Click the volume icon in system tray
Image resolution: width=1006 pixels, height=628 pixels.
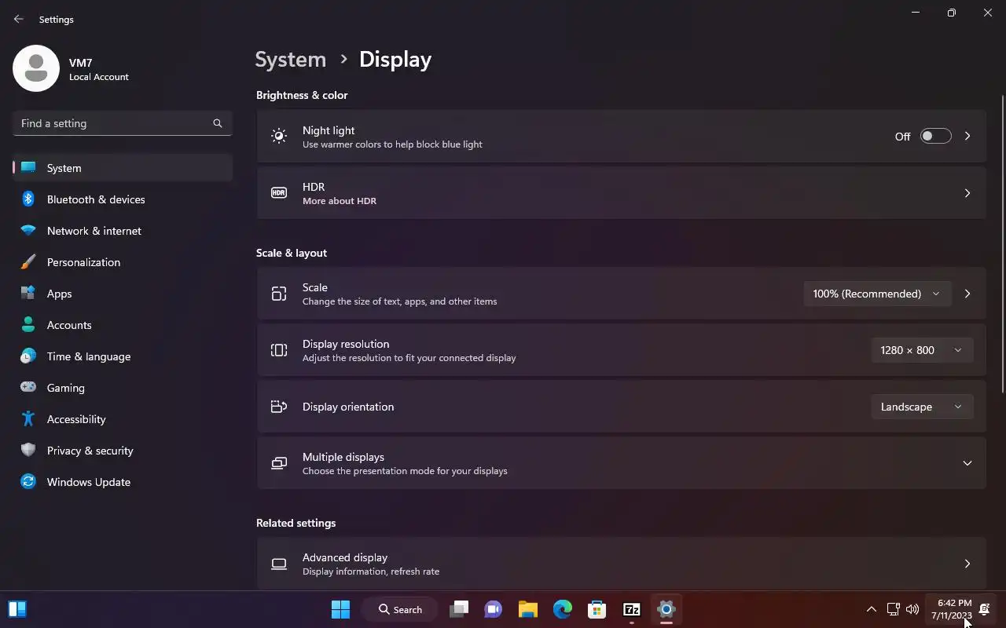pos(912,609)
